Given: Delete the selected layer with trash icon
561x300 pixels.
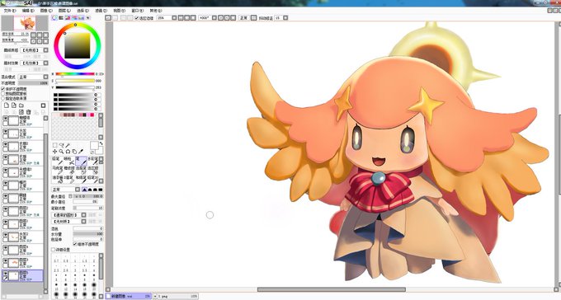Looking at the screenshot, I should tap(29, 112).
